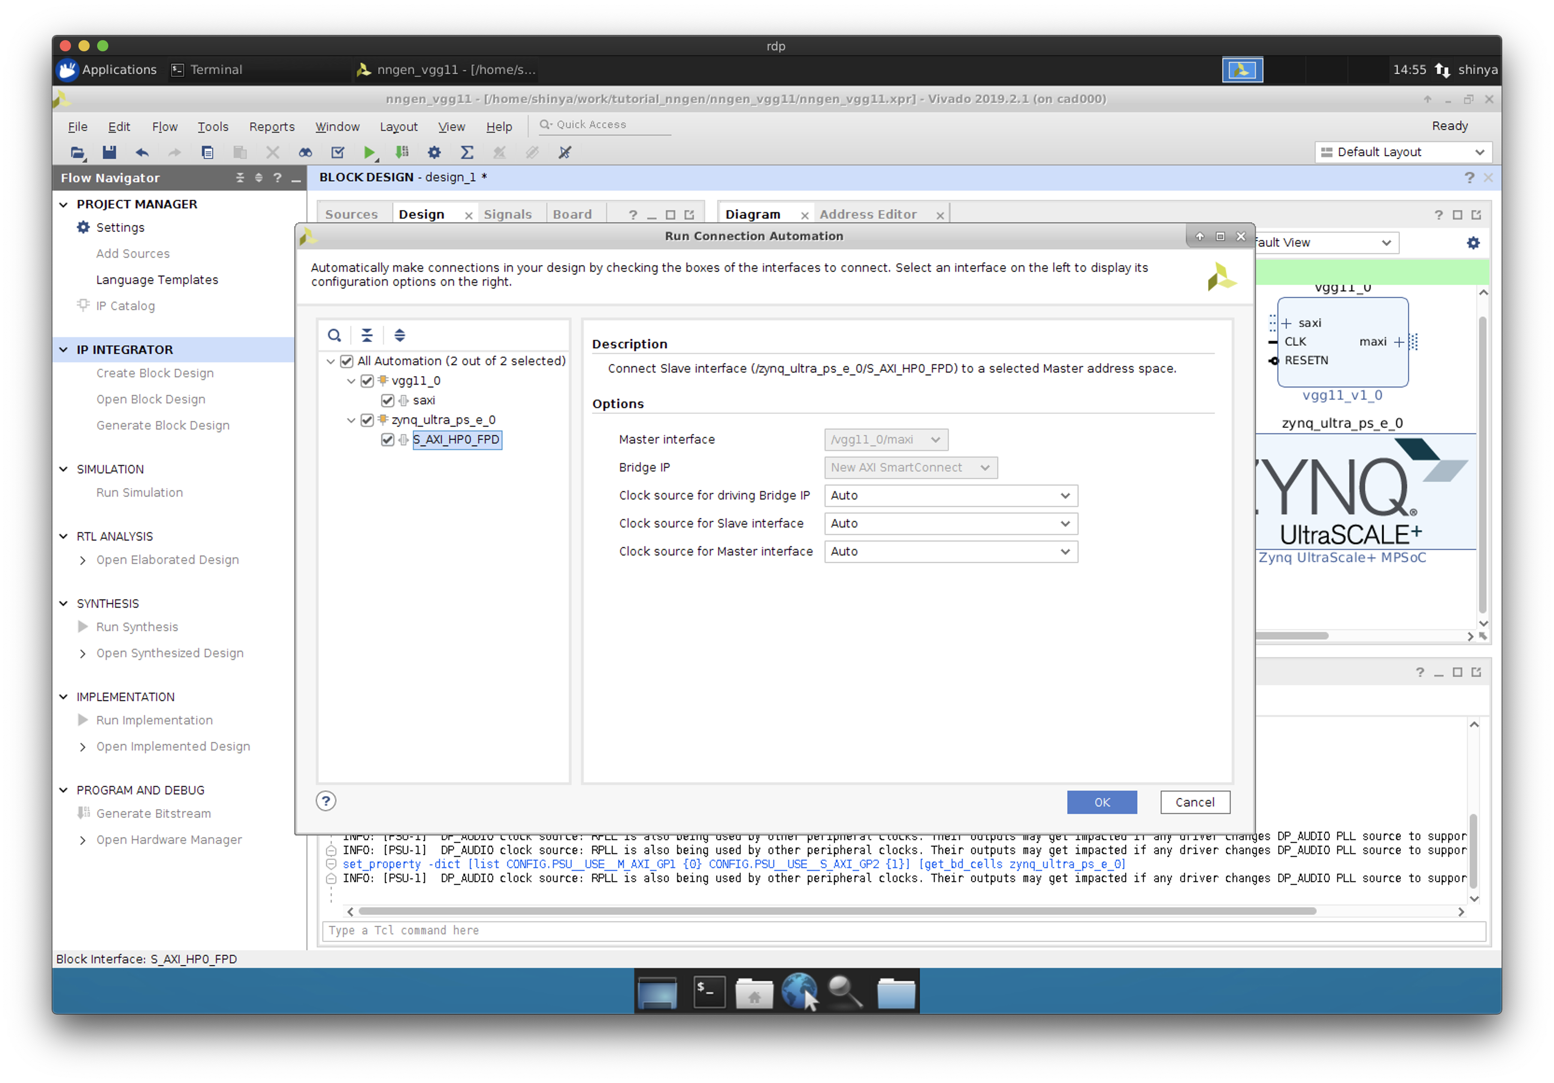Open dialog help question mark icon
The image size is (1554, 1083).
click(x=325, y=802)
